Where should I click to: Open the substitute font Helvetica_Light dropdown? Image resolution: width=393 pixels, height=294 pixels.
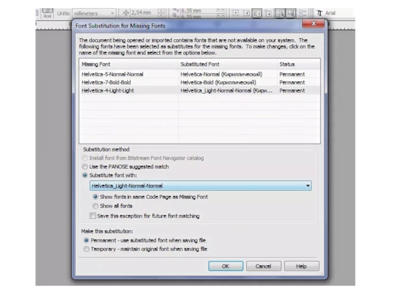200,186
